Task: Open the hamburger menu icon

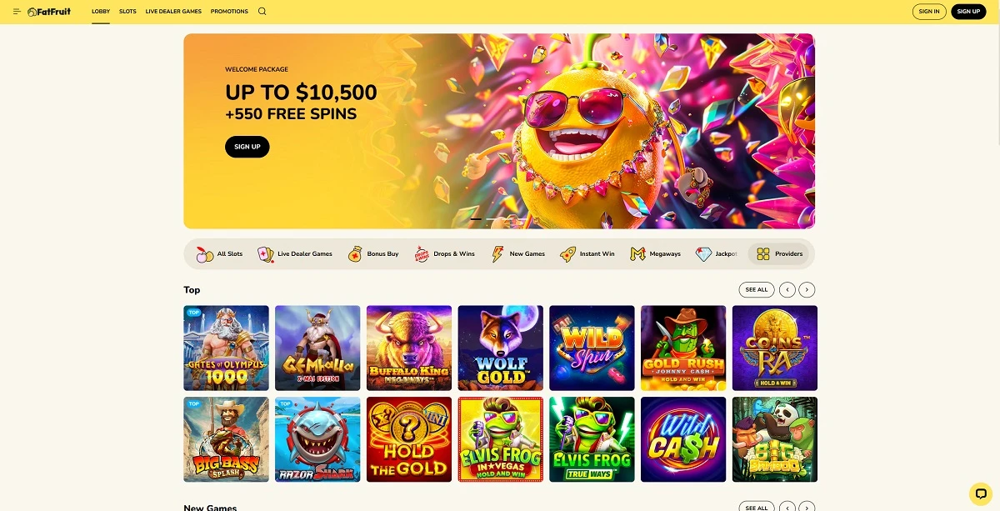Action: point(17,12)
